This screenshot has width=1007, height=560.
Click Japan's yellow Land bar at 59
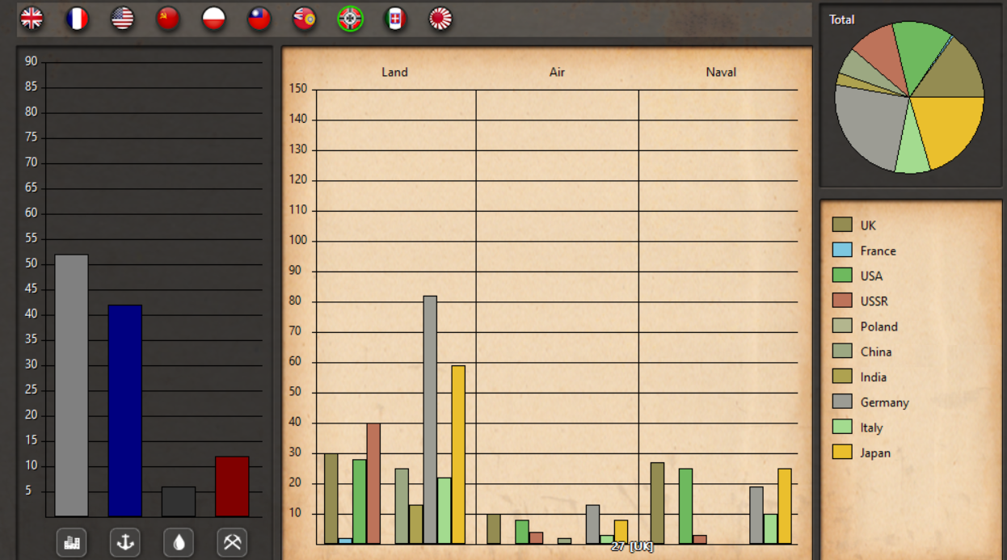click(458, 454)
